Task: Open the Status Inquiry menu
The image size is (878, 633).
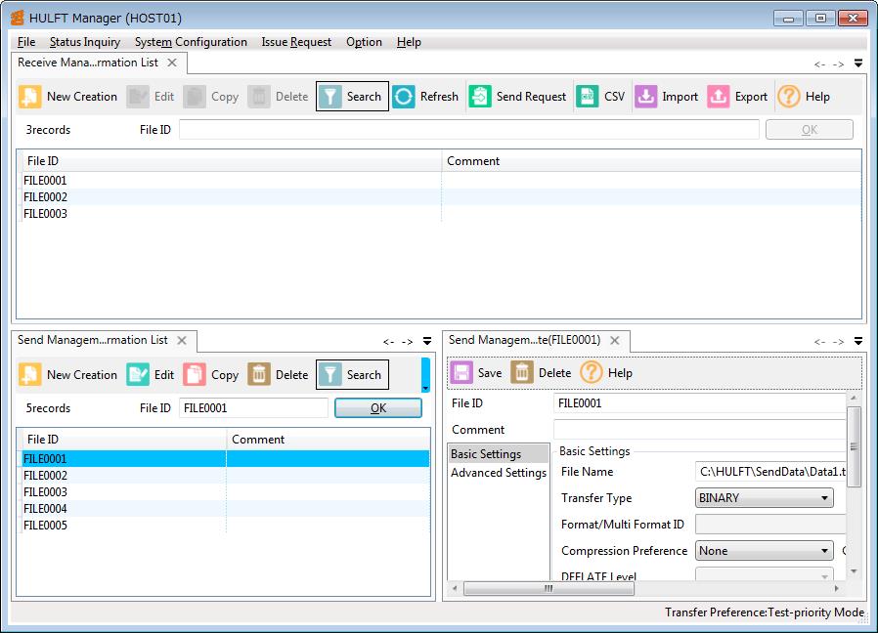Action: [85, 42]
